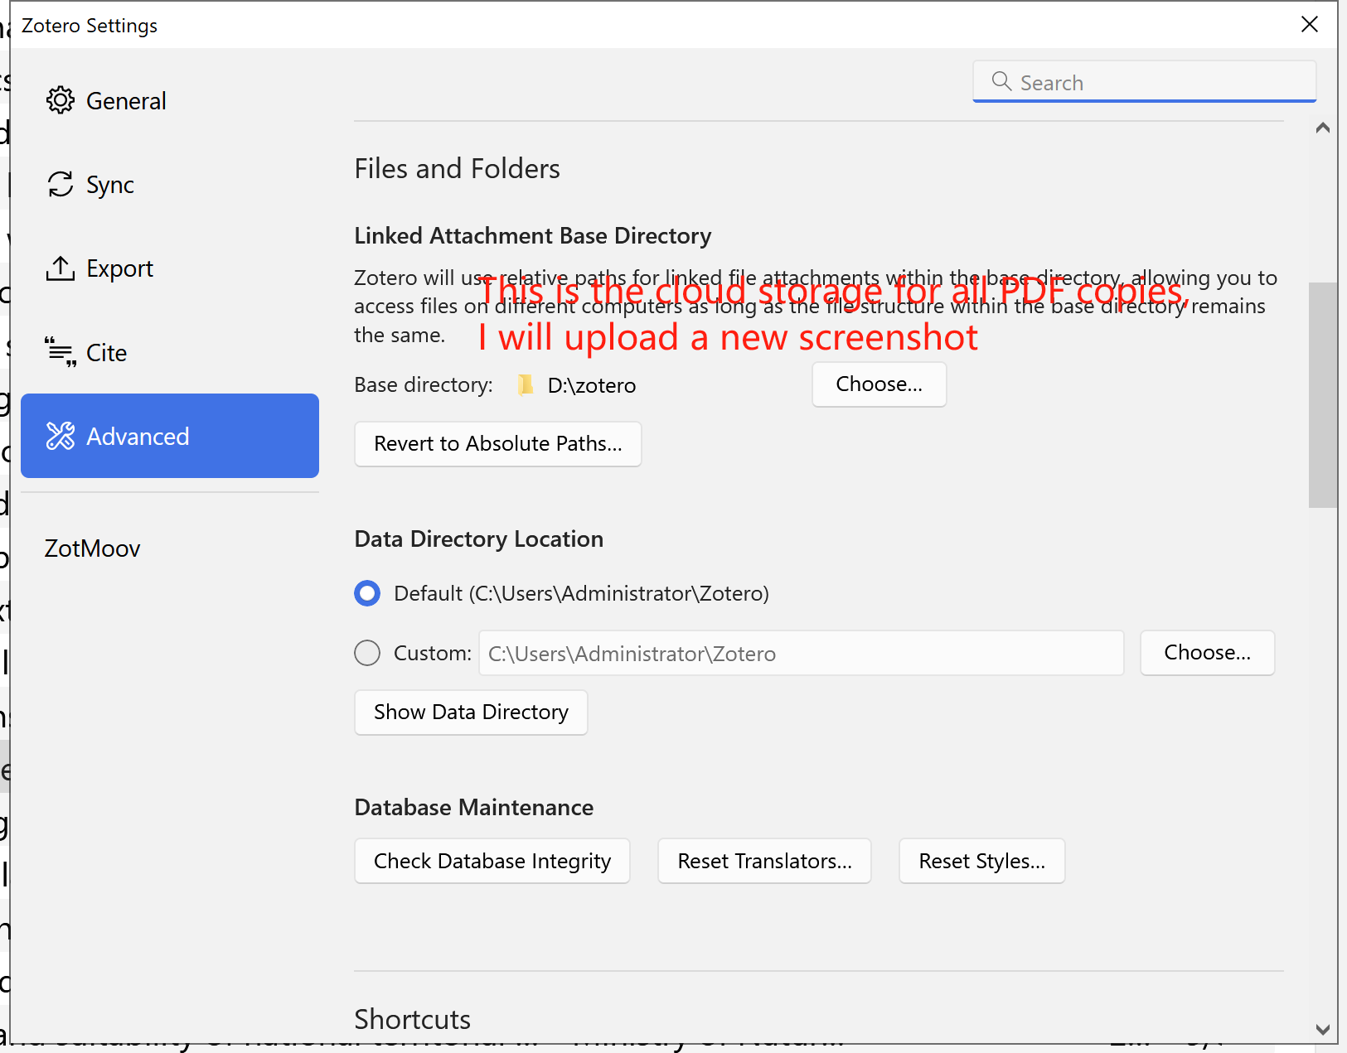This screenshot has height=1053, width=1347.
Task: Open the ZotMoov settings pane
Action: (x=170, y=548)
